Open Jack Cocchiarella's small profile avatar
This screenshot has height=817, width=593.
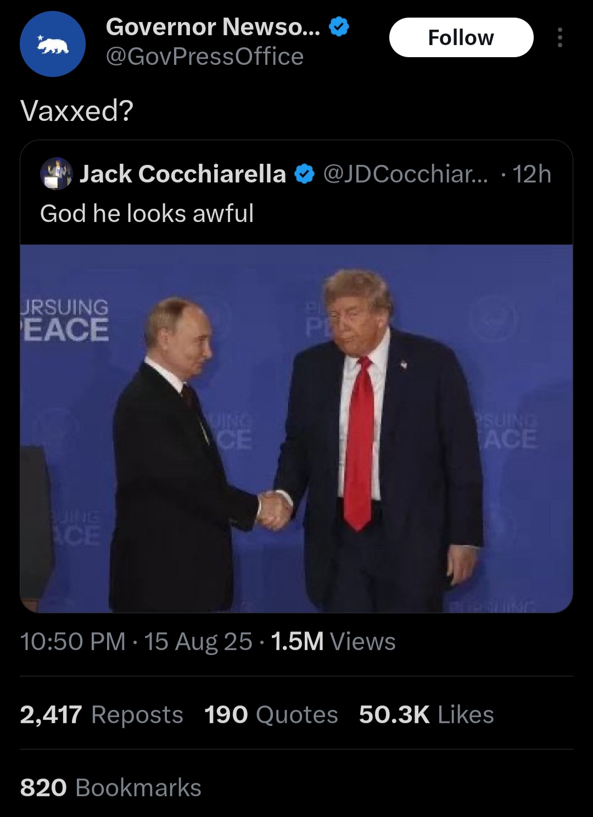click(56, 174)
